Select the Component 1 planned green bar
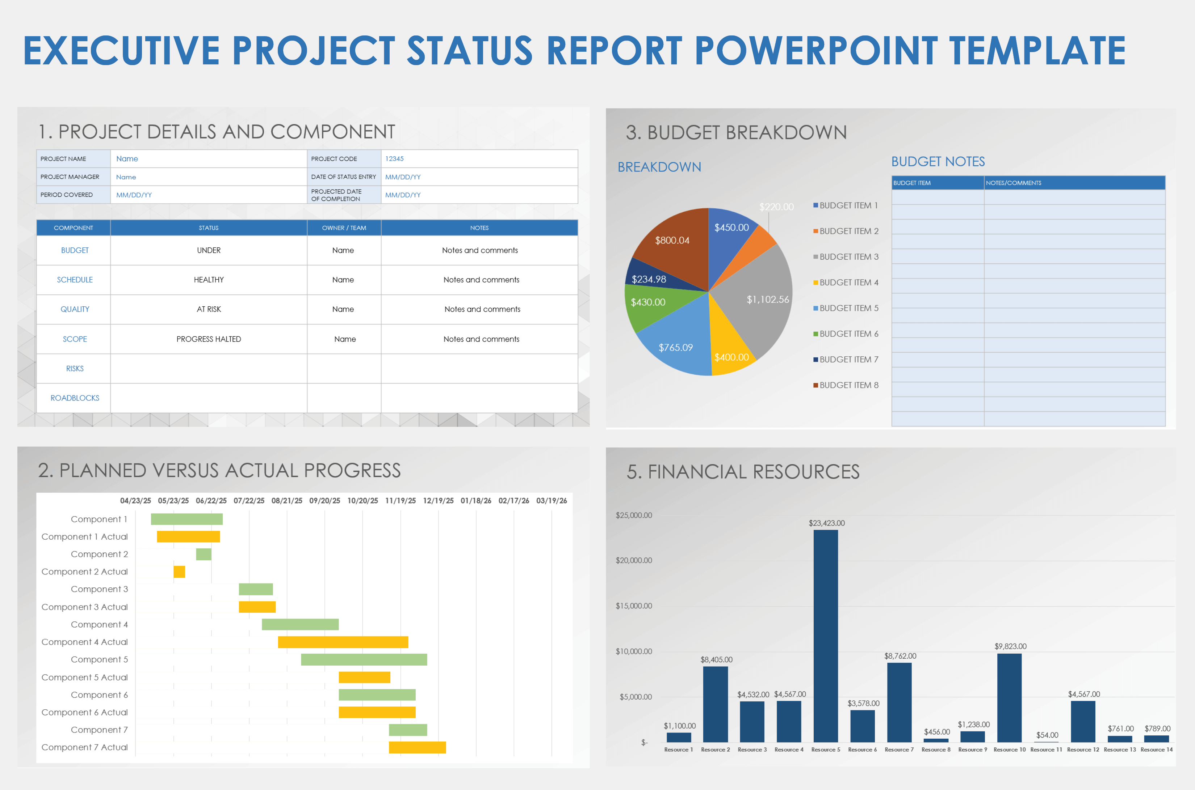The width and height of the screenshot is (1195, 790). click(x=186, y=519)
